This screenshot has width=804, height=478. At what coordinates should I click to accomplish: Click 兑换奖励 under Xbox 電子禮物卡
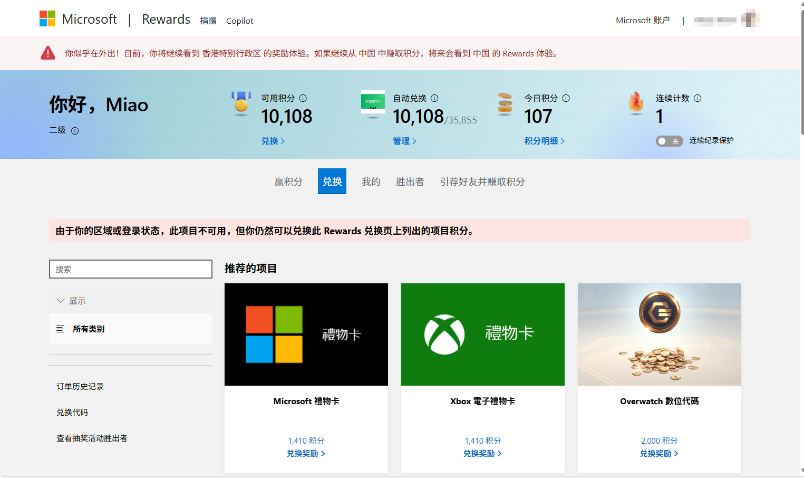tap(482, 454)
